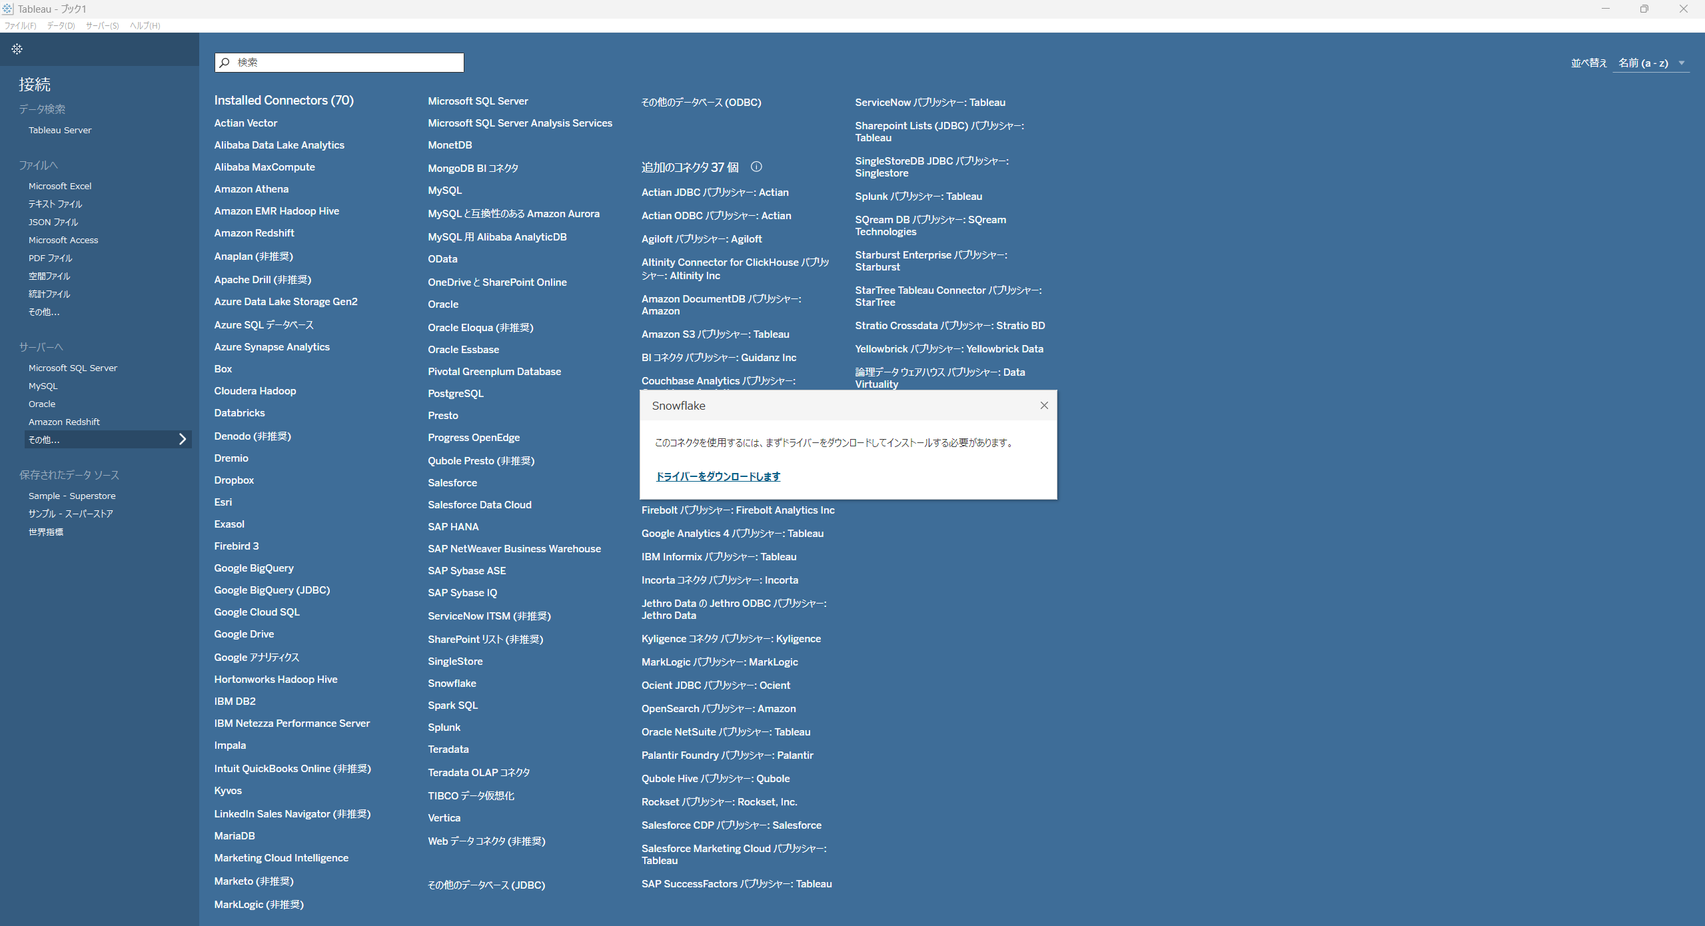Choose Microsoft Excel file connection
This screenshot has width=1705, height=926.
click(x=60, y=187)
